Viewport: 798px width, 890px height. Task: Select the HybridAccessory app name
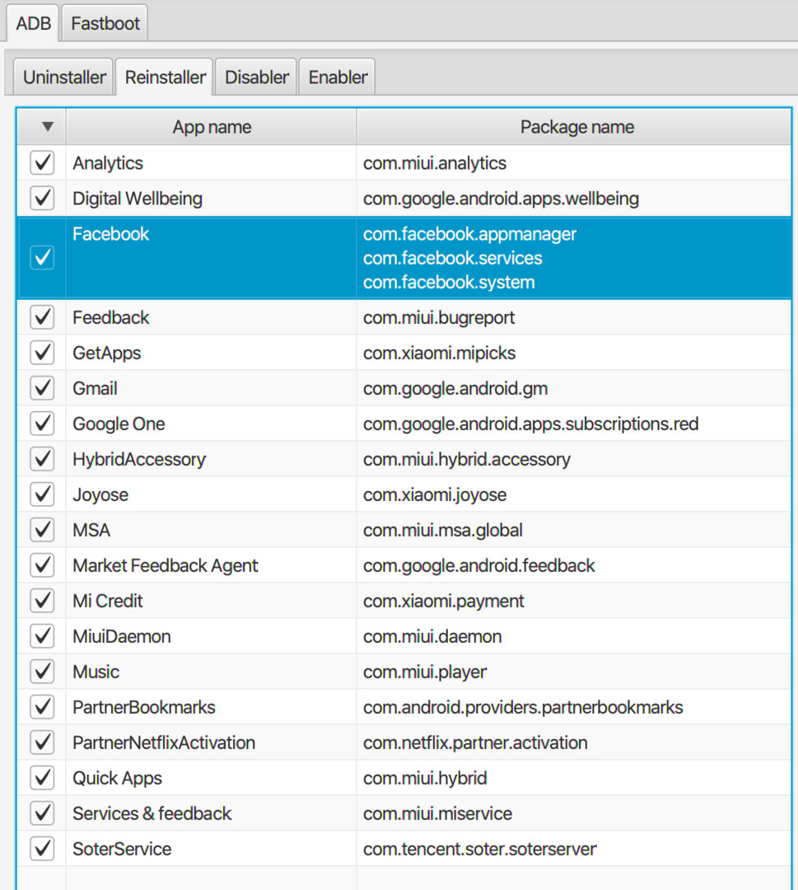pos(139,459)
